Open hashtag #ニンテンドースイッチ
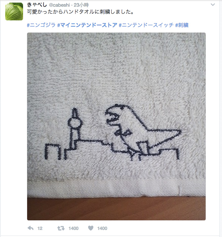This screenshot has width=222, height=237. [x=146, y=25]
